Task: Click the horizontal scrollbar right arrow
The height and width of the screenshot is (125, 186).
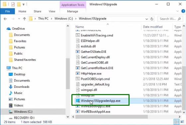Action: click(180, 117)
